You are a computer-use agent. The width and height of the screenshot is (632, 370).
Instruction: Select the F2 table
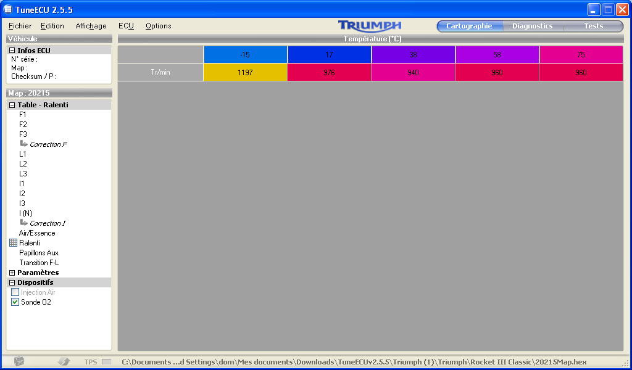(x=23, y=125)
